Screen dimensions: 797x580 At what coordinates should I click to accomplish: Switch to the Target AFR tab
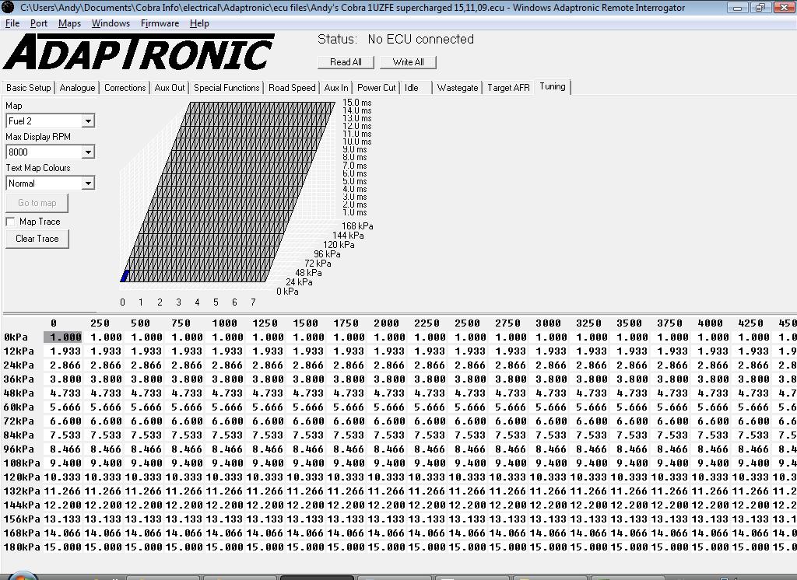coord(508,87)
